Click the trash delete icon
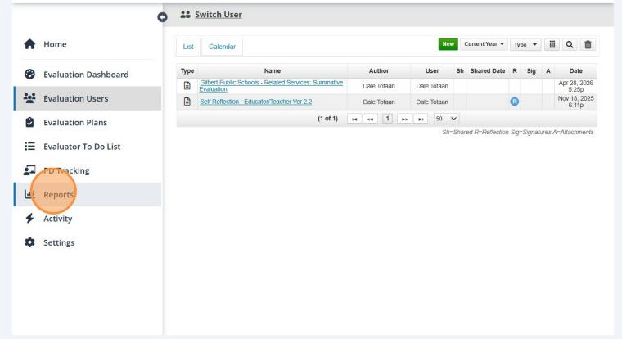The image size is (622, 339). pyautogui.click(x=588, y=44)
